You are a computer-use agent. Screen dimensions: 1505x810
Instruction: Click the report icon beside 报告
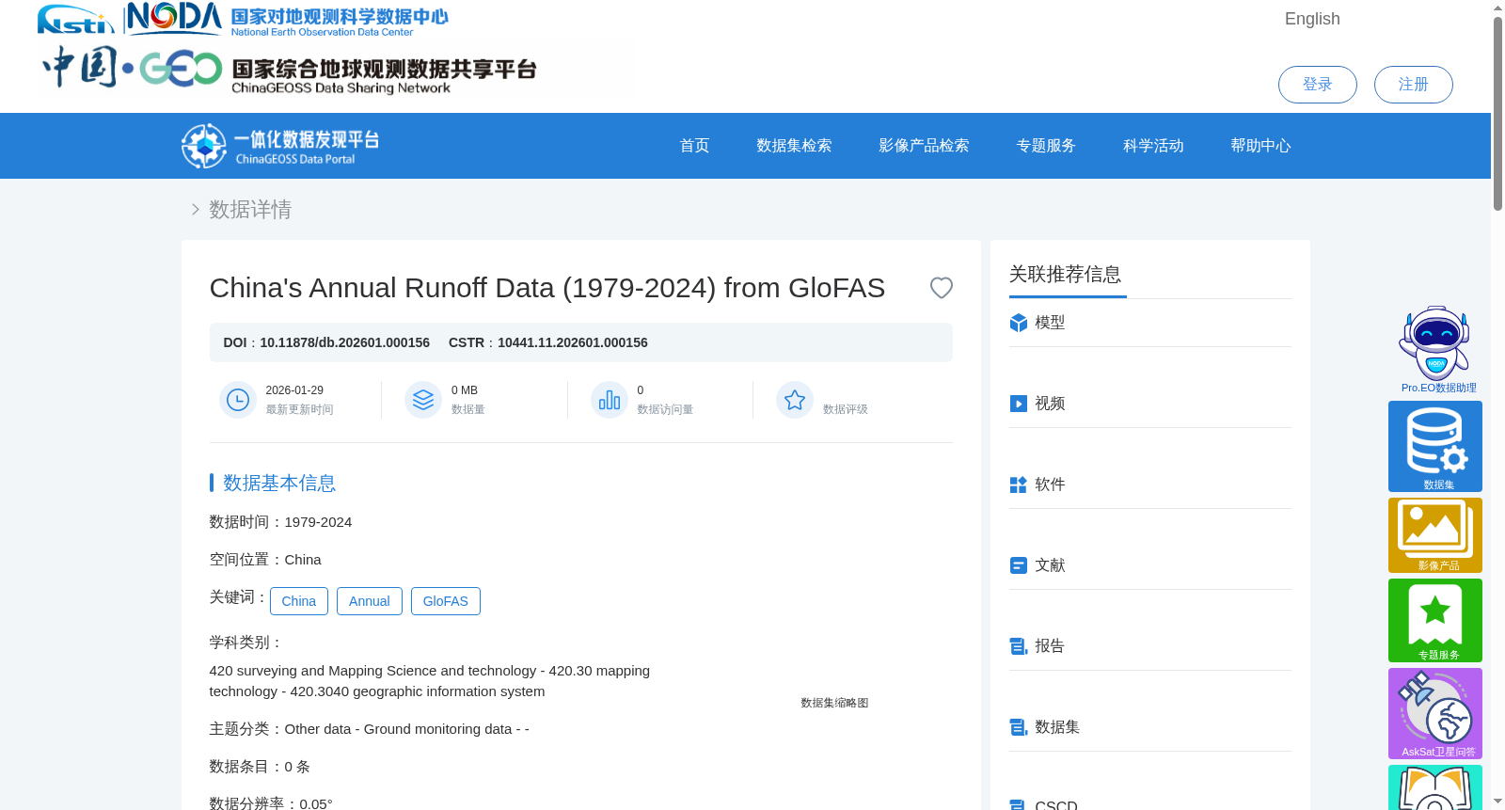[x=1019, y=646]
